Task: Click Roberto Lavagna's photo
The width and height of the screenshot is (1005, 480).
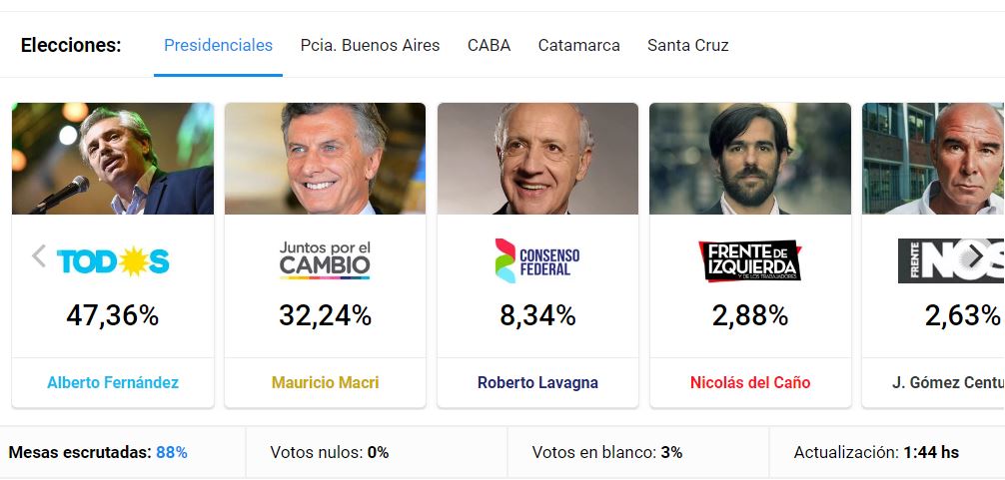Action: (x=537, y=159)
